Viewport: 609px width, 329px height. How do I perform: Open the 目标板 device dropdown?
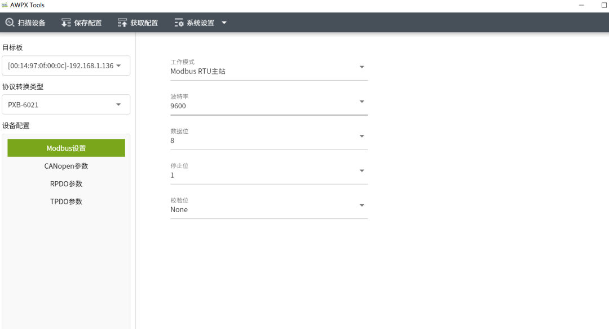click(66, 65)
